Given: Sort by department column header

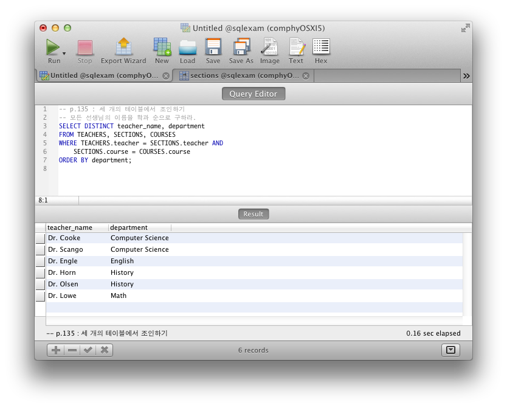Looking at the screenshot, I should coord(140,227).
